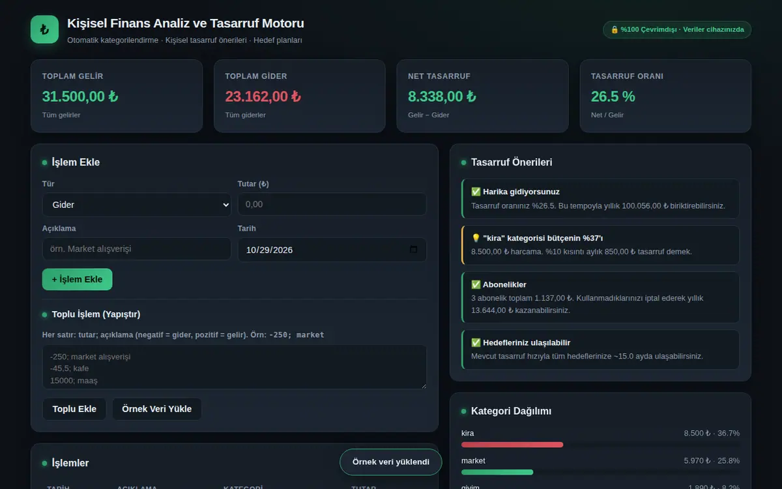Click the Tasarruf Önerileri panel heading
This screenshot has width=782, height=489.
tap(512, 162)
